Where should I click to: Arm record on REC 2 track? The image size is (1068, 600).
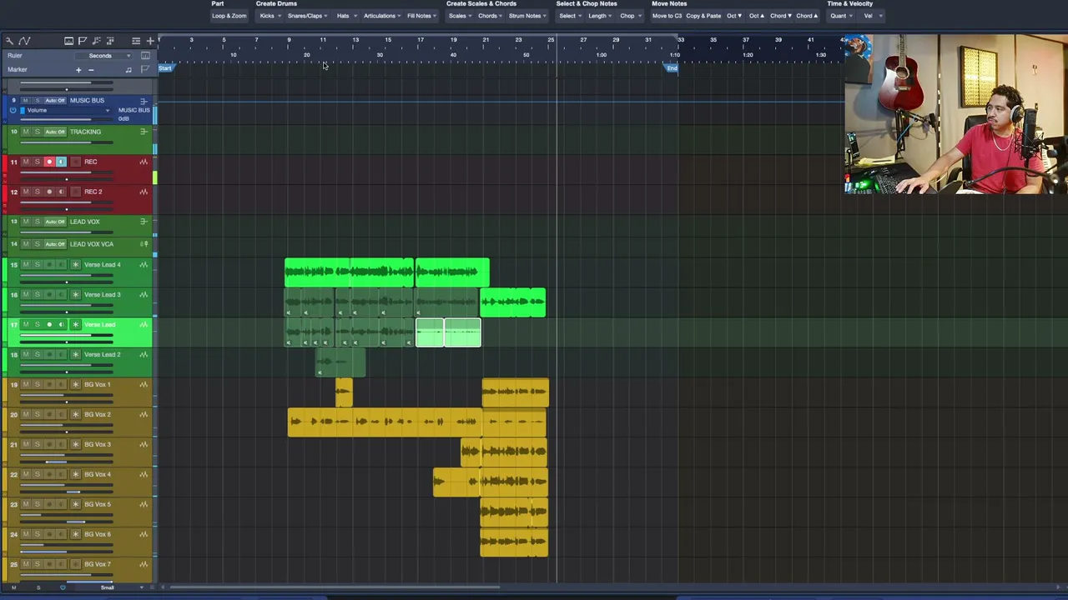[x=48, y=192]
